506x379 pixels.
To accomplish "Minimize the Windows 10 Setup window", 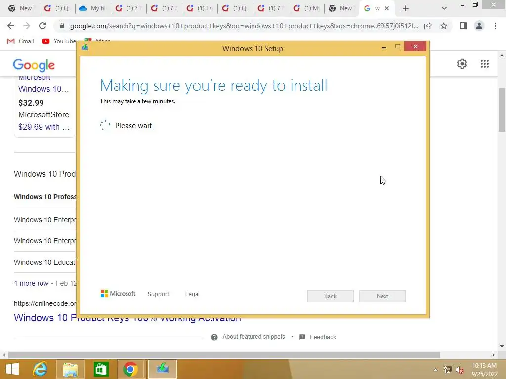I will pos(384,48).
